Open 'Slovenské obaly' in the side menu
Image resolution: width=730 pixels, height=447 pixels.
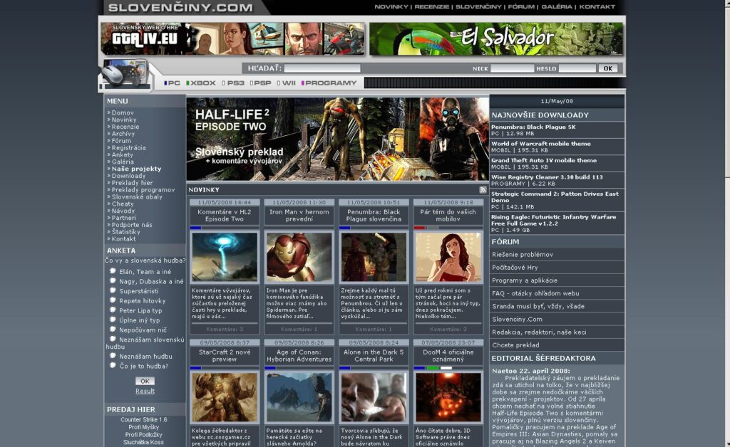tap(137, 196)
